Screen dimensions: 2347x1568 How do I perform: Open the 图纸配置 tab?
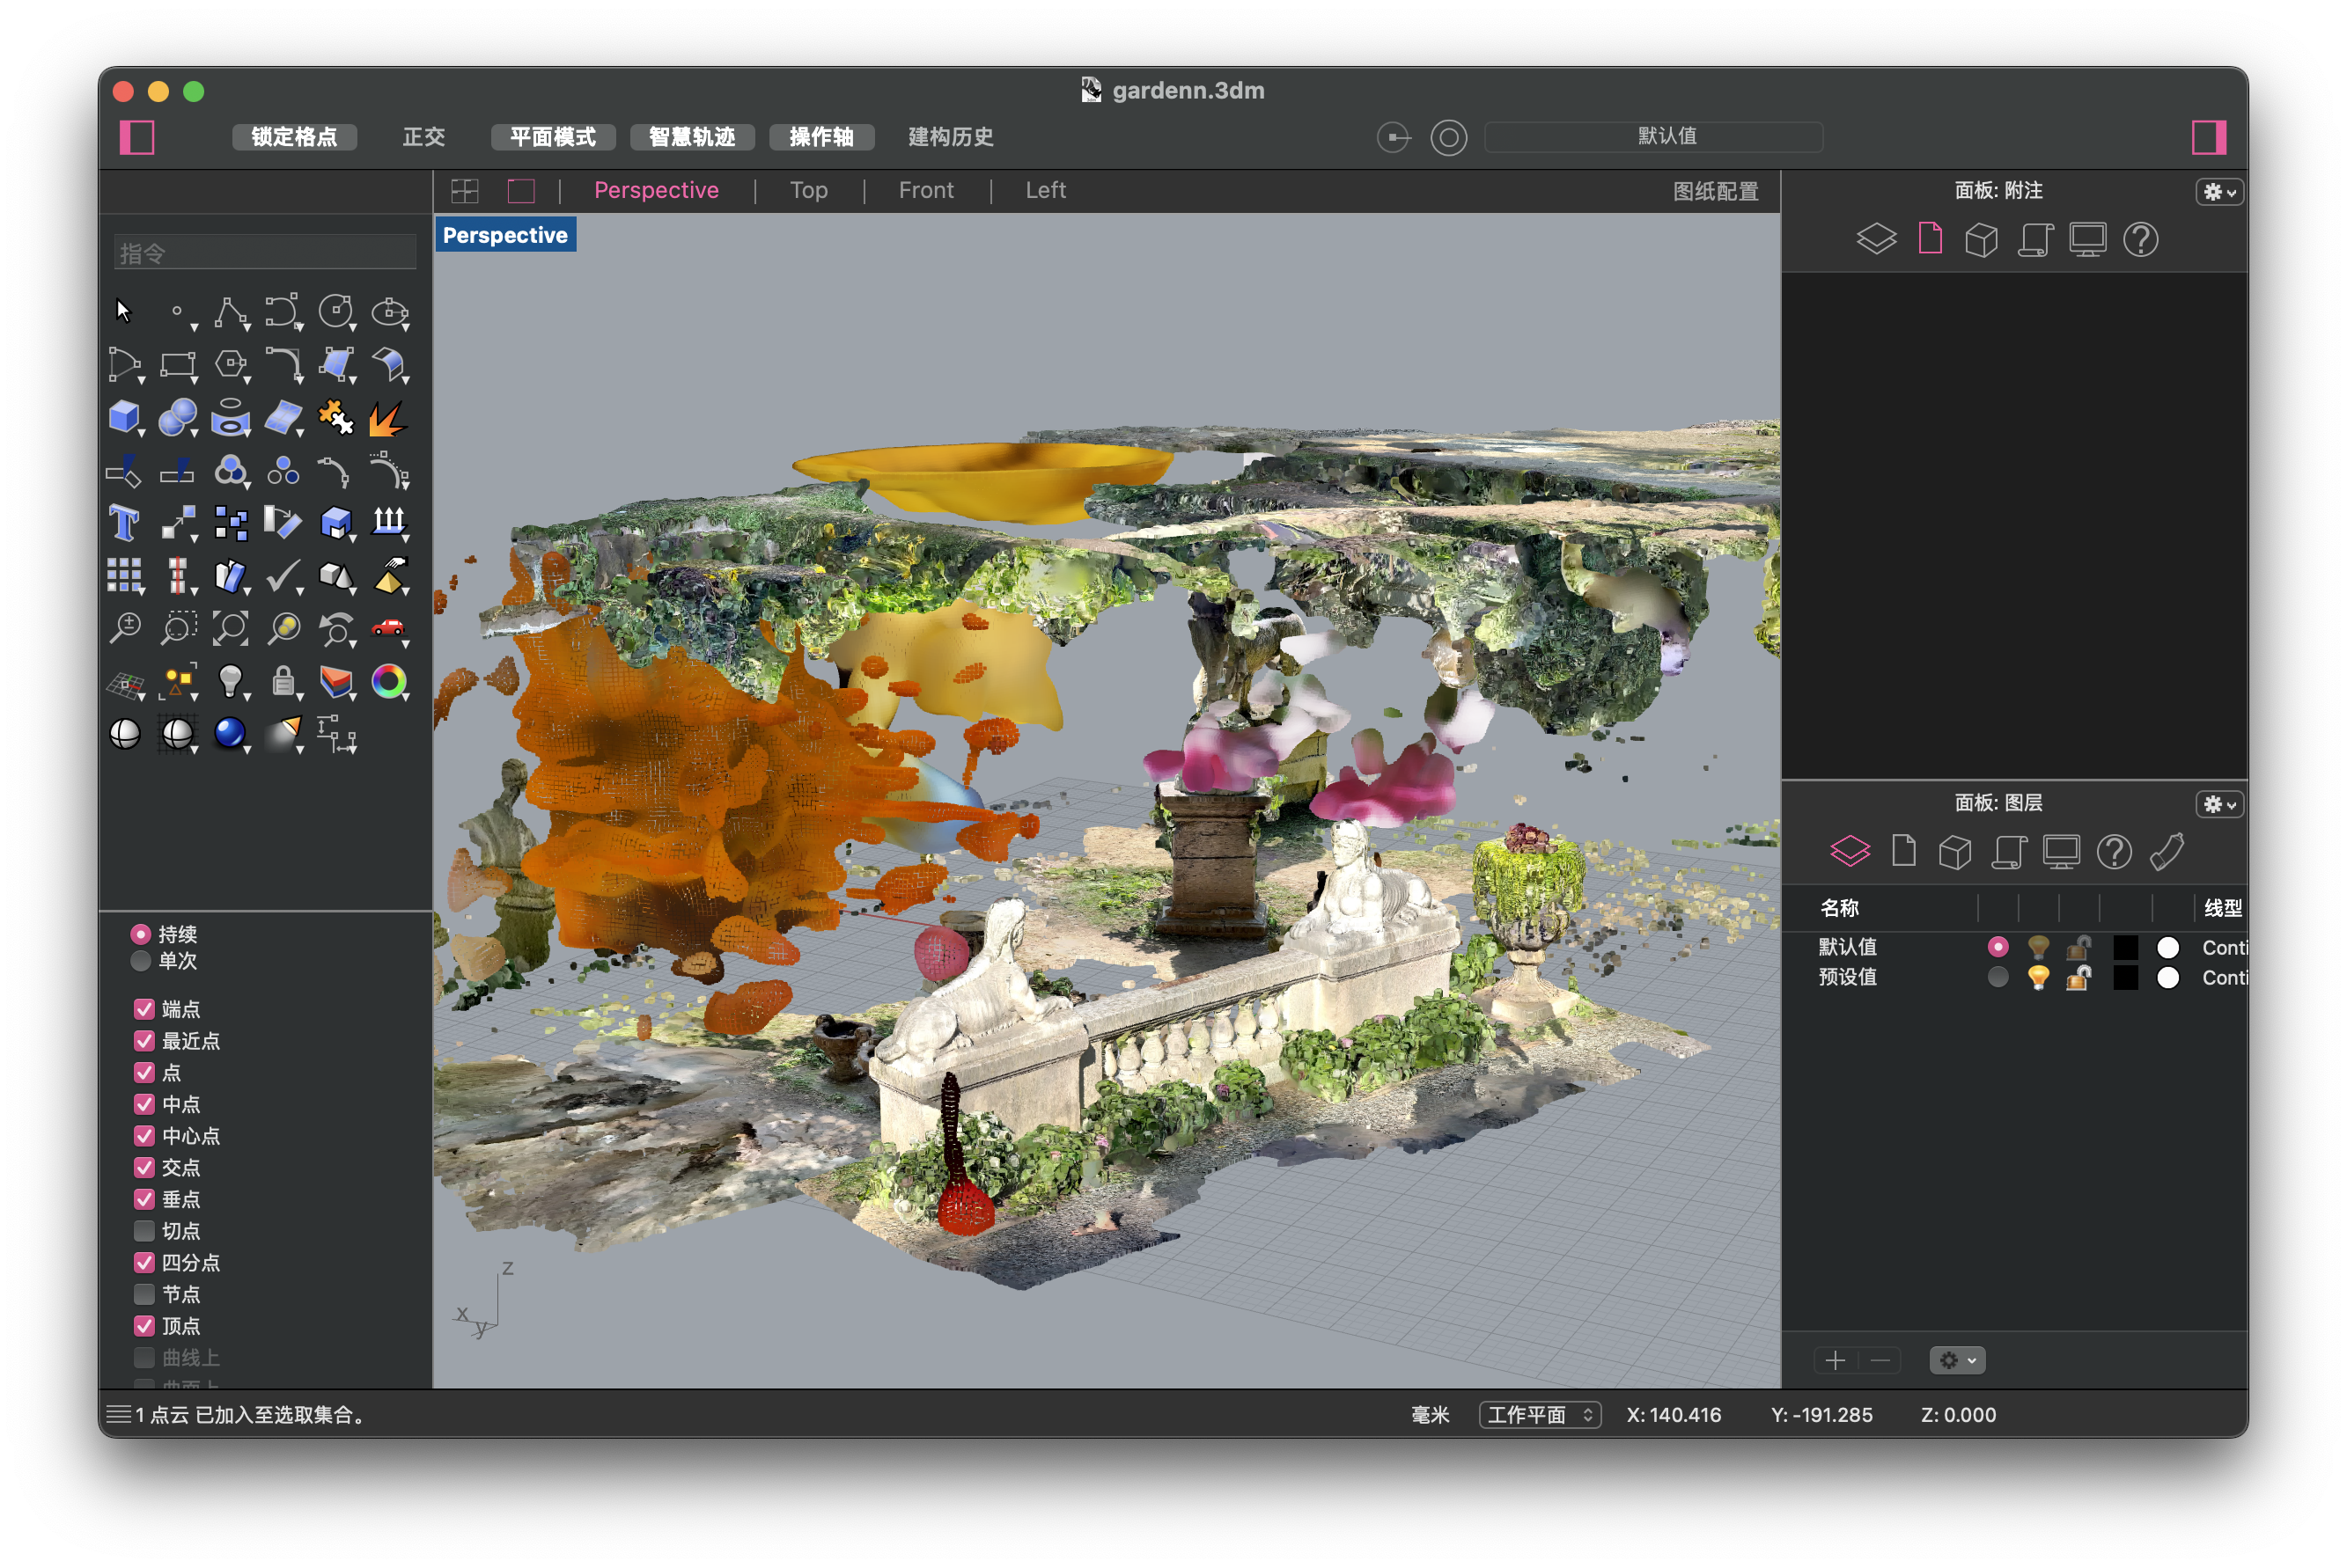(x=1715, y=191)
